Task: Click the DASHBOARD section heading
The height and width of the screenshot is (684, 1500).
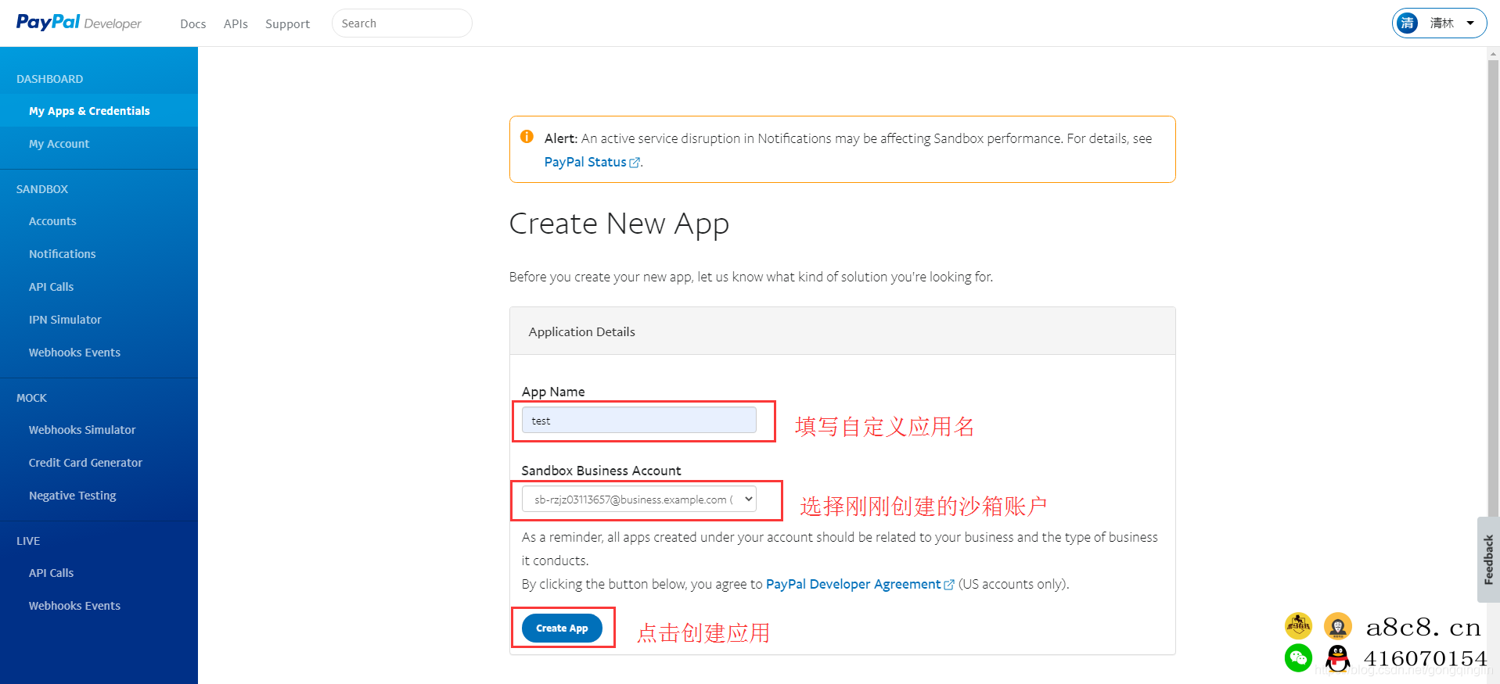Action: (49, 79)
